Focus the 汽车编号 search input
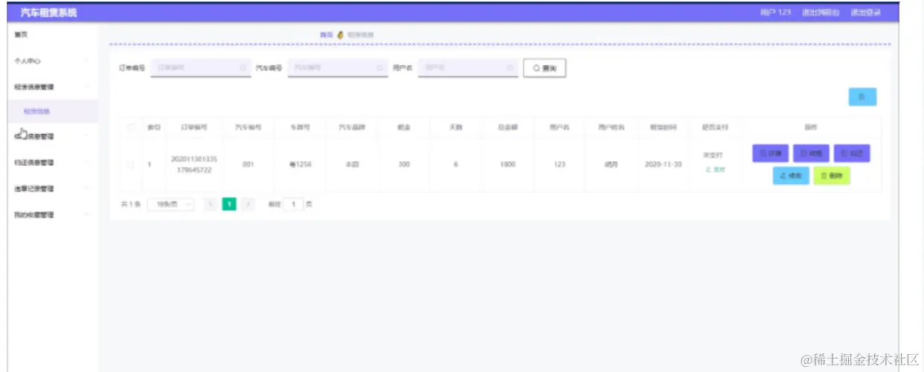 click(x=337, y=68)
